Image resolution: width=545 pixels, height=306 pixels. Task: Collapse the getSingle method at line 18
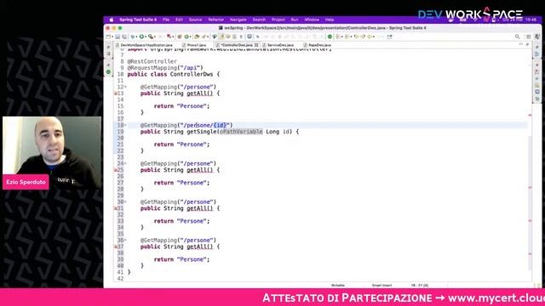coord(125,125)
